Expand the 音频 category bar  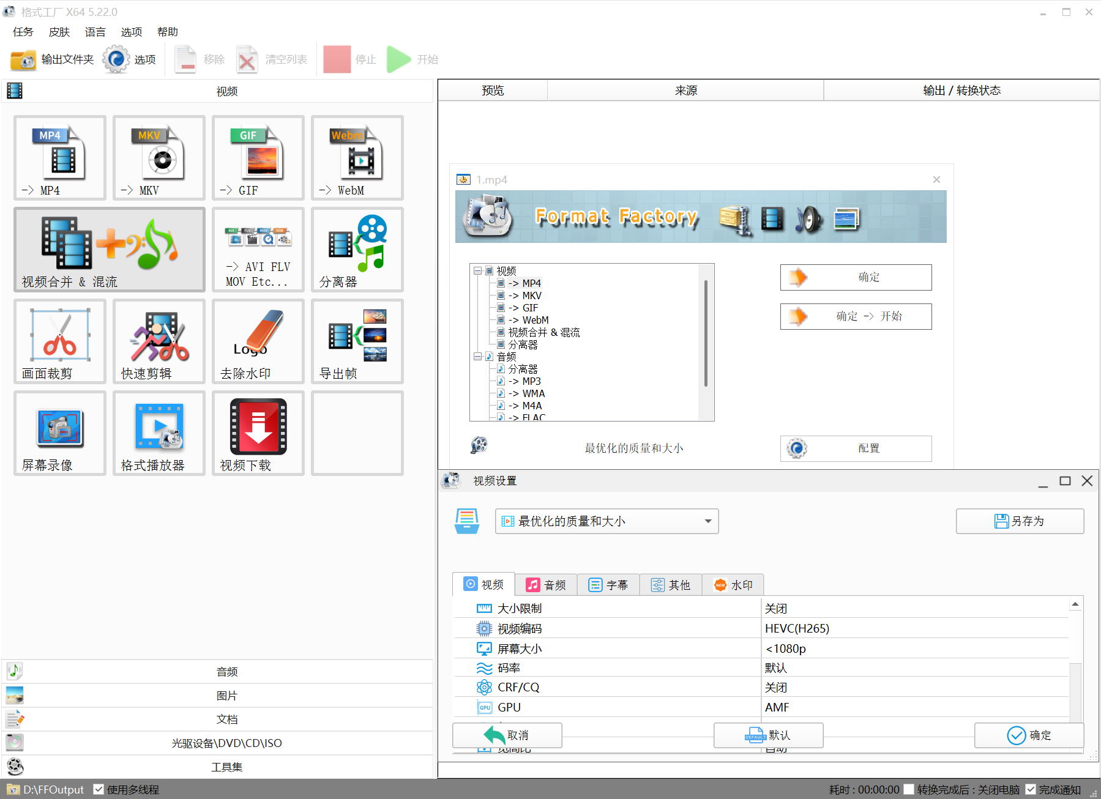pos(217,672)
